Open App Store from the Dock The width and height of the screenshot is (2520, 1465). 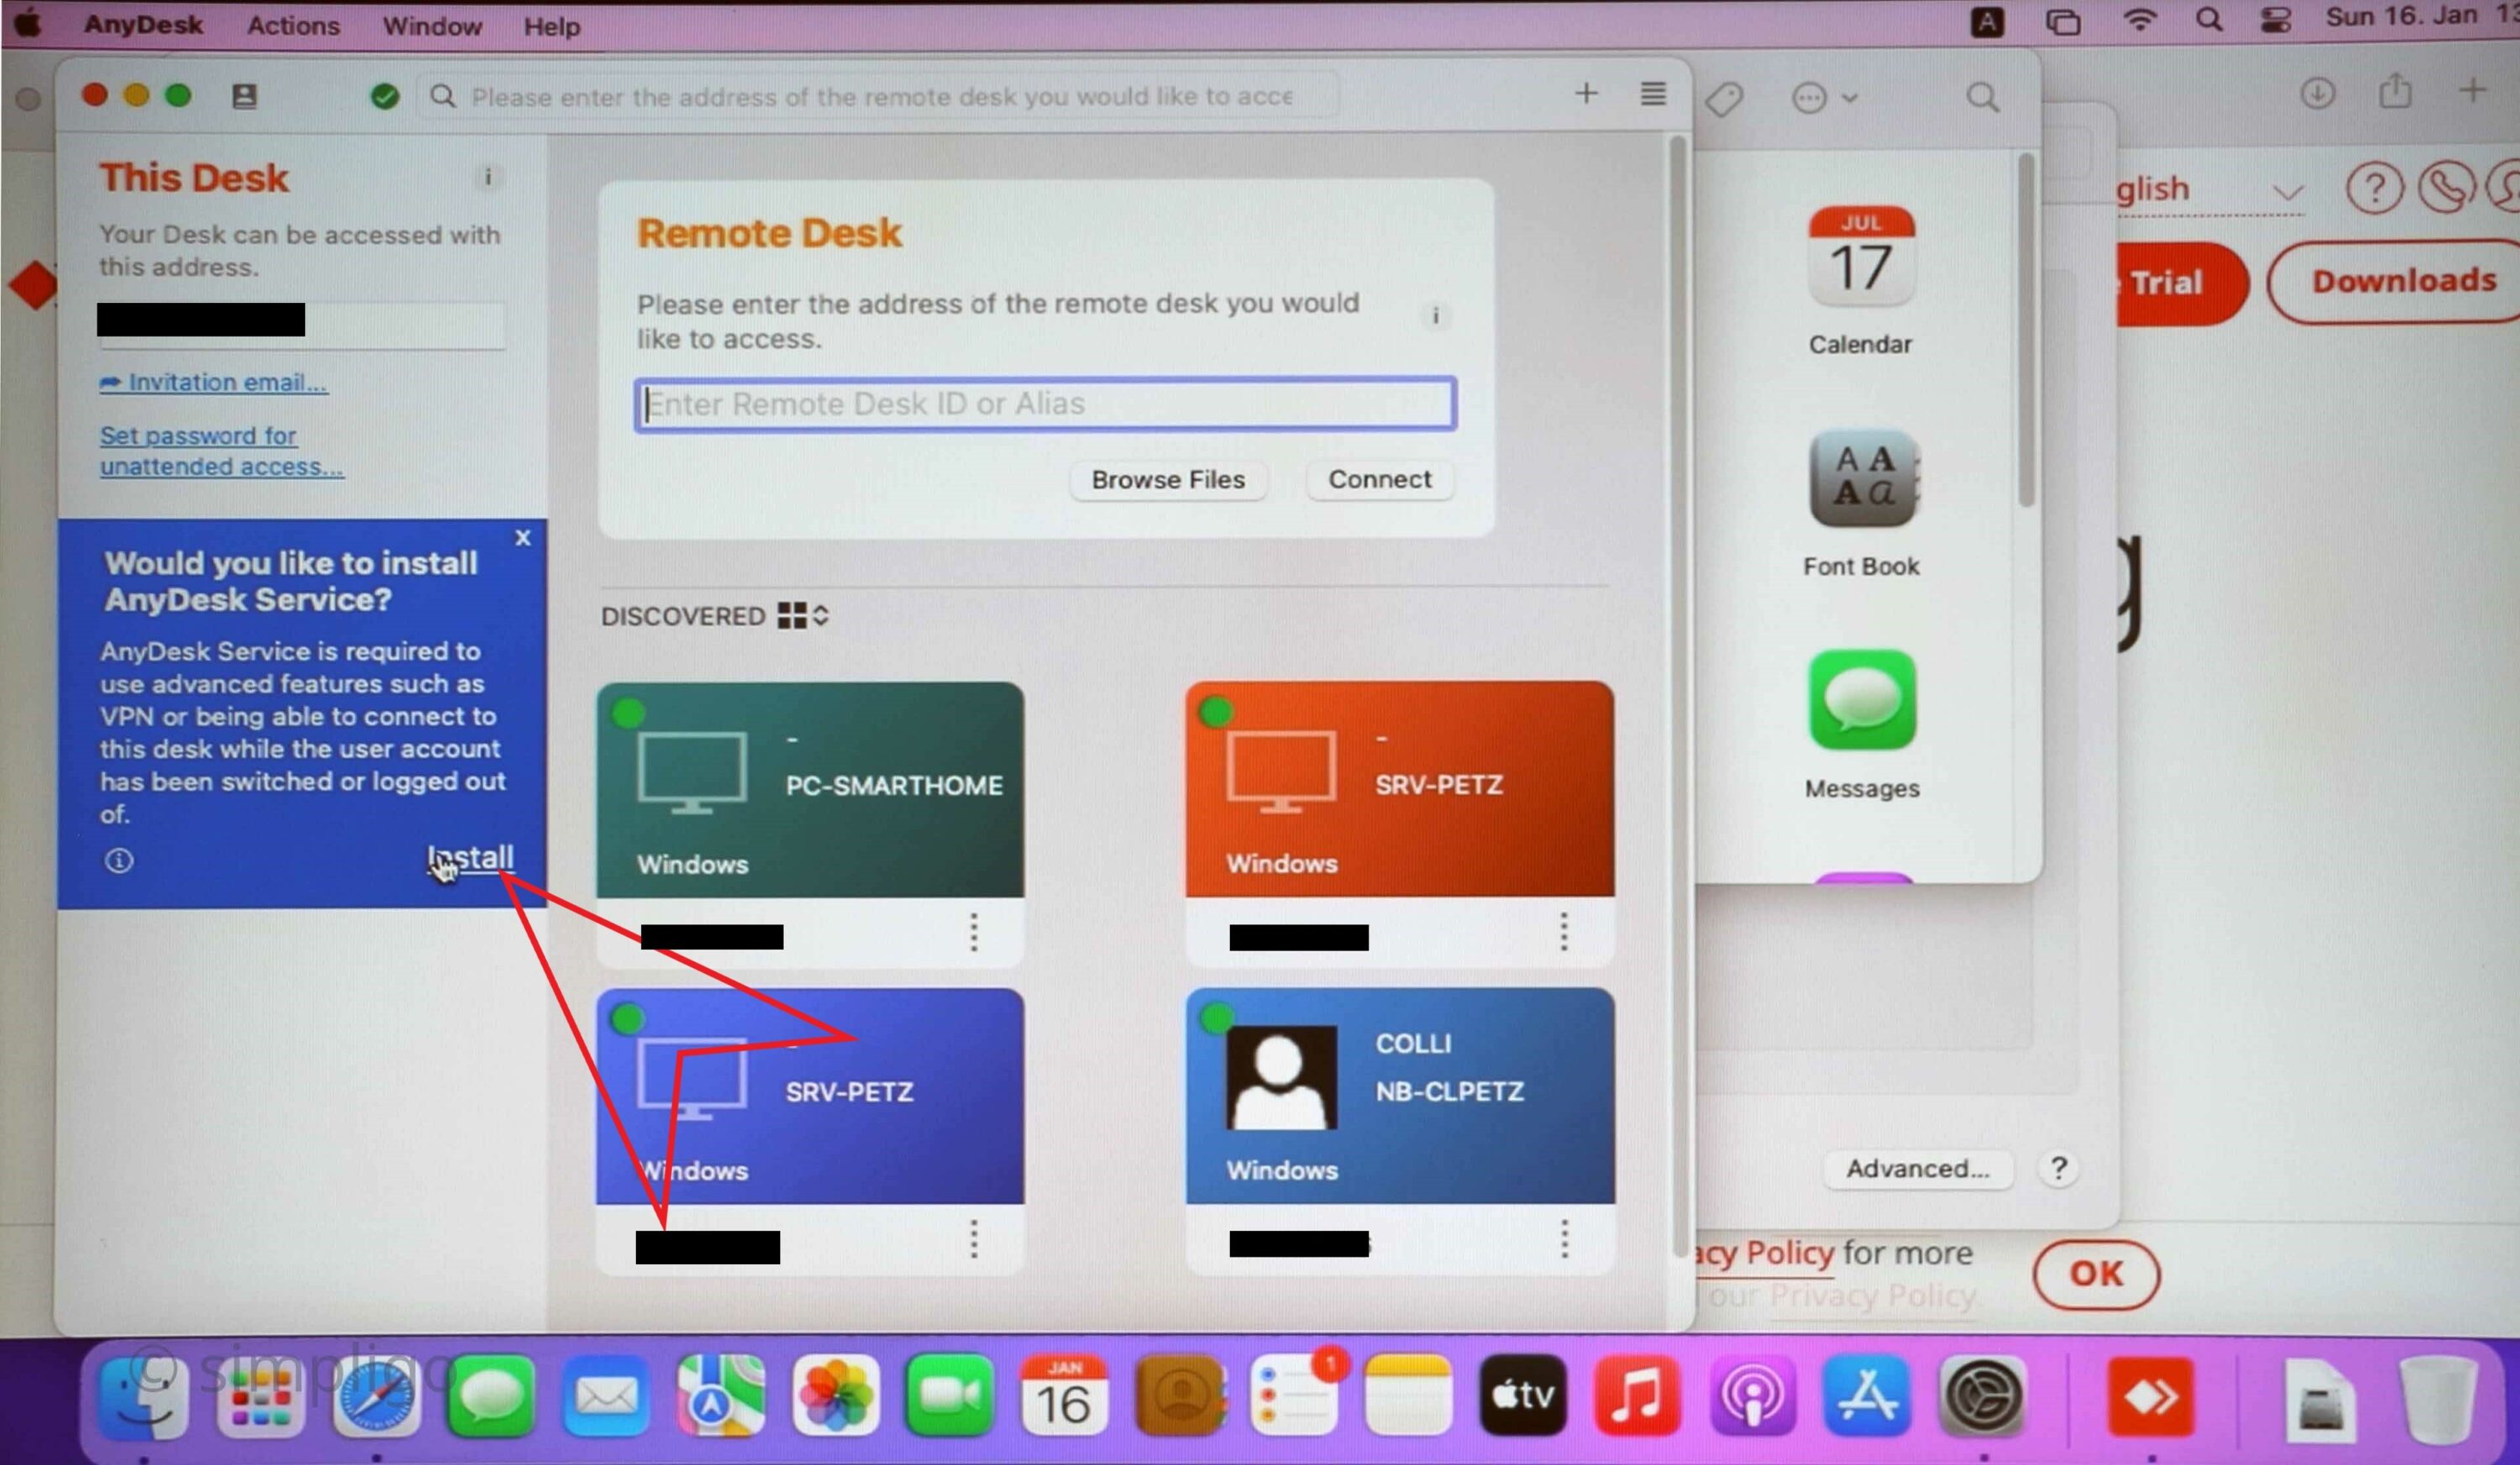(1867, 1396)
